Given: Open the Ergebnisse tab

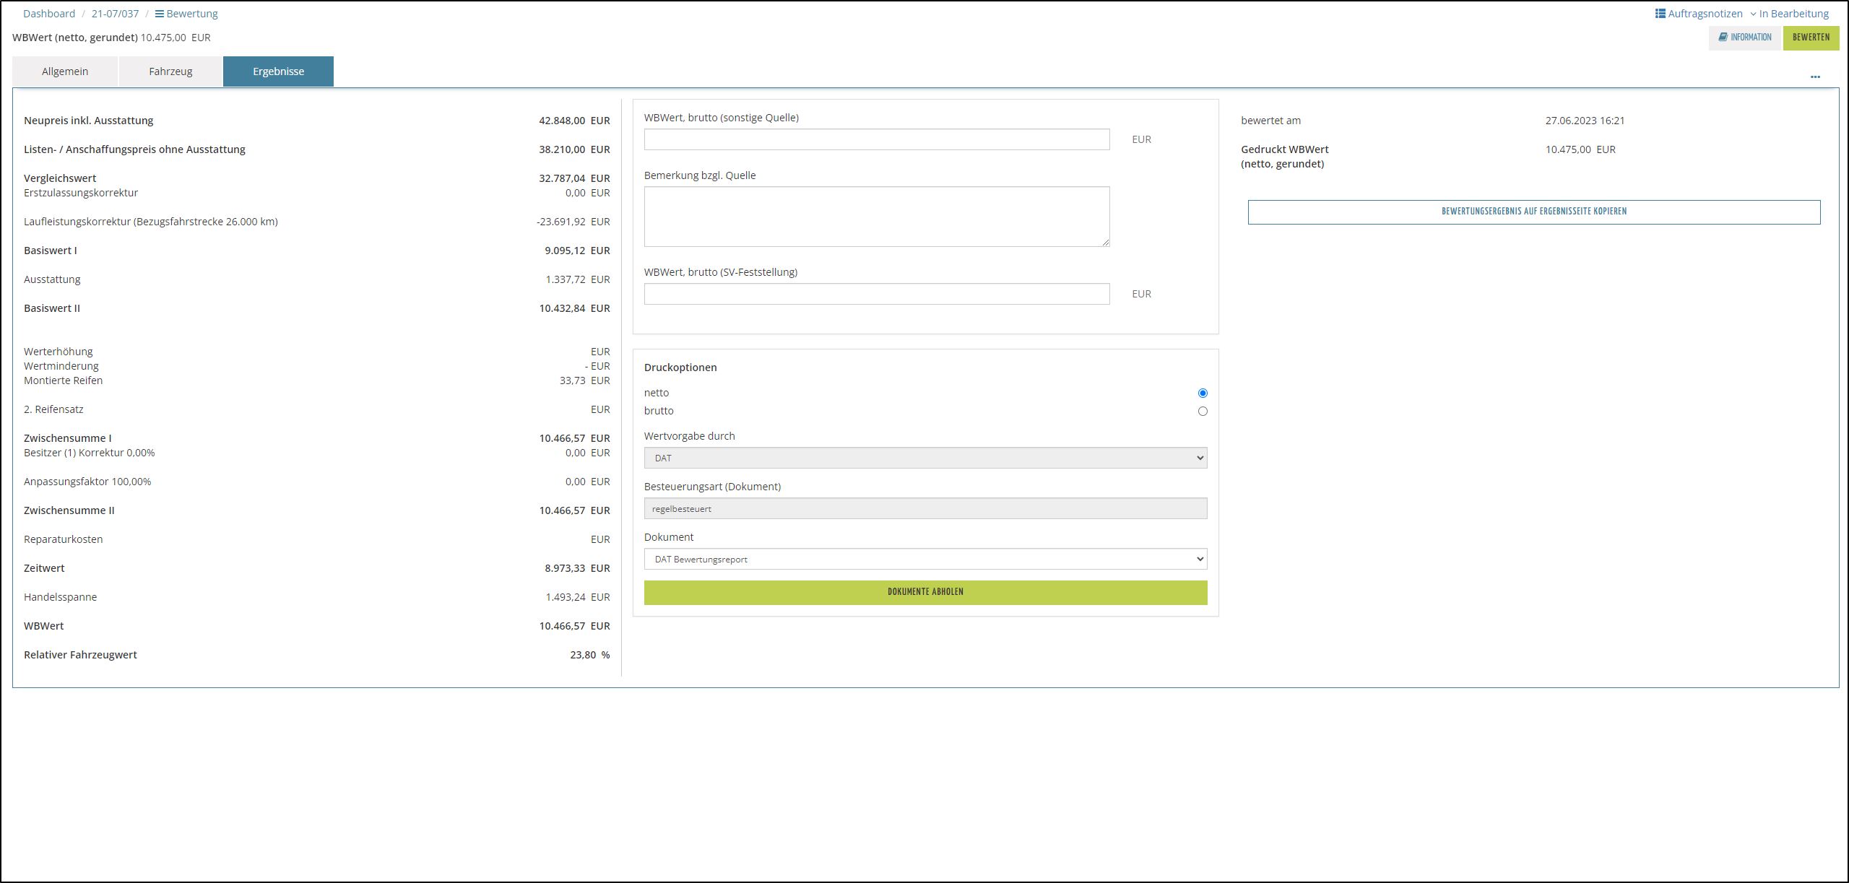Looking at the screenshot, I should point(278,71).
